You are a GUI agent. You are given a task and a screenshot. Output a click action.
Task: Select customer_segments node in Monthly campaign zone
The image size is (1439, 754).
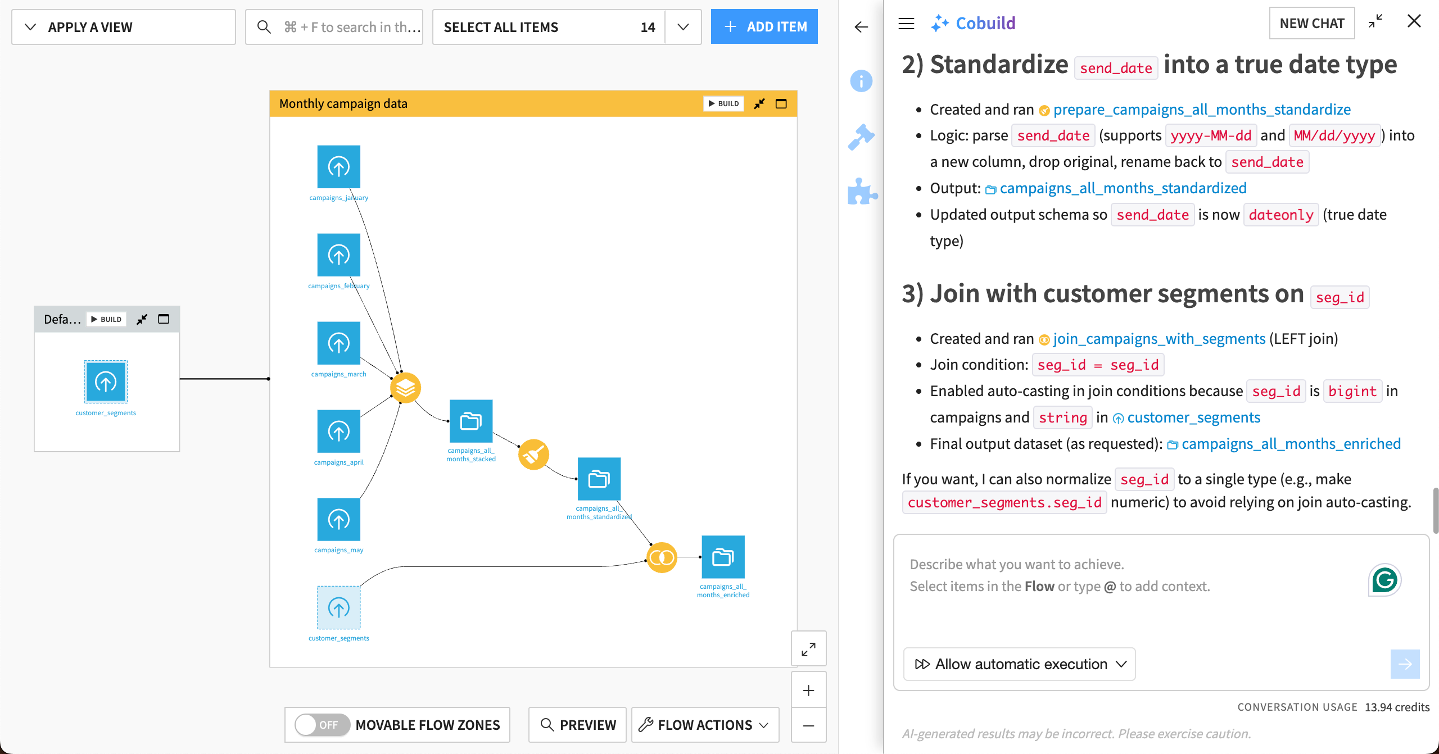click(338, 608)
